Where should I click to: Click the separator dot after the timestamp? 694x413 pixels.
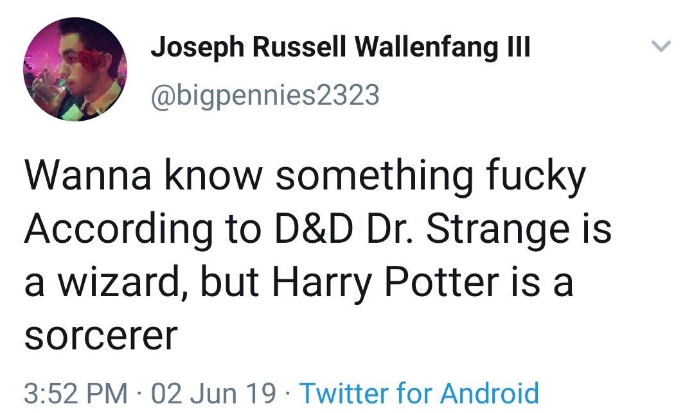pyautogui.click(x=137, y=390)
